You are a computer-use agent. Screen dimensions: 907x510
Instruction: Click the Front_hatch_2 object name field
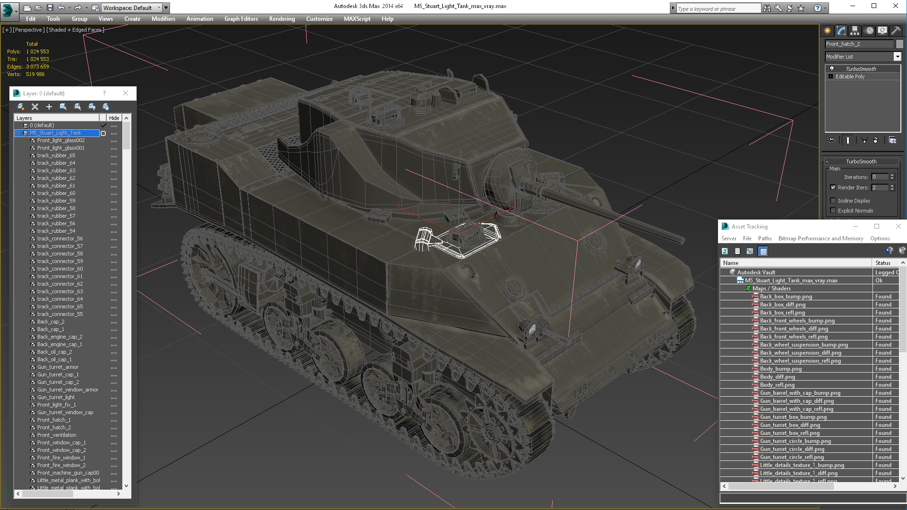click(x=859, y=44)
